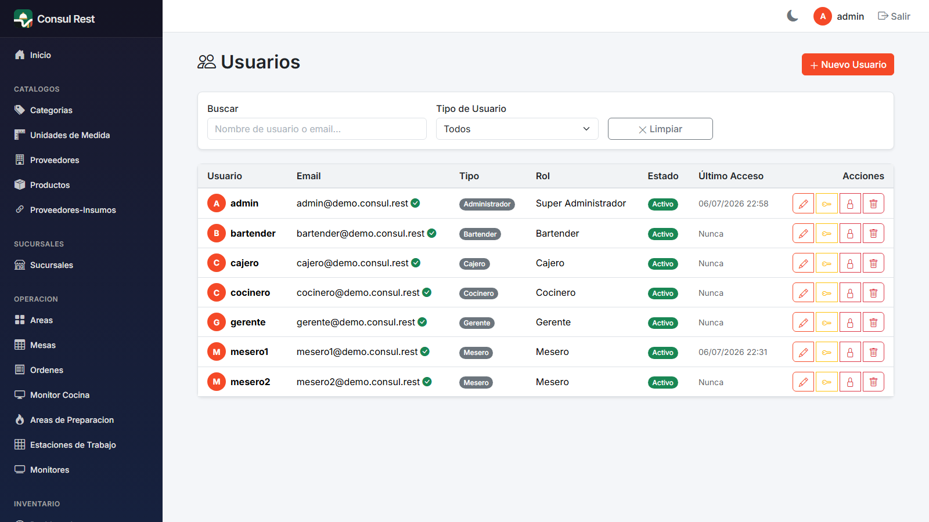This screenshot has width=929, height=522.
Task: Click the edit pencil icon for bartender
Action: pyautogui.click(x=803, y=234)
